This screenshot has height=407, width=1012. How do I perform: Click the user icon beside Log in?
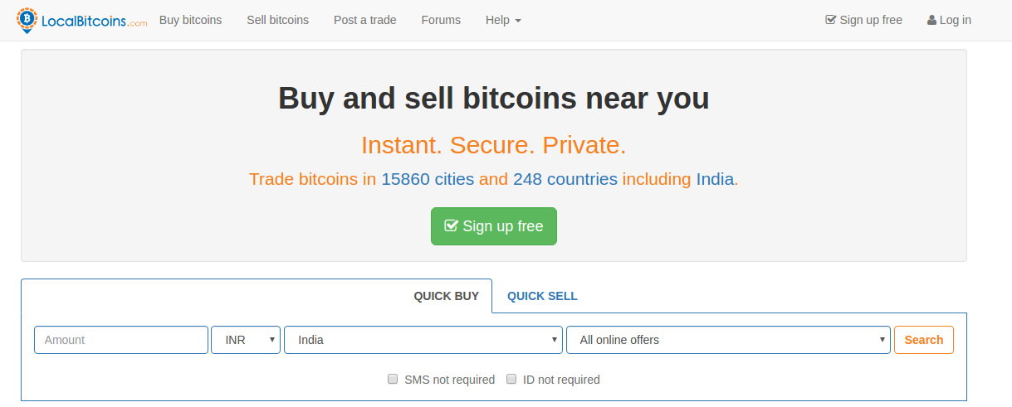coord(931,20)
